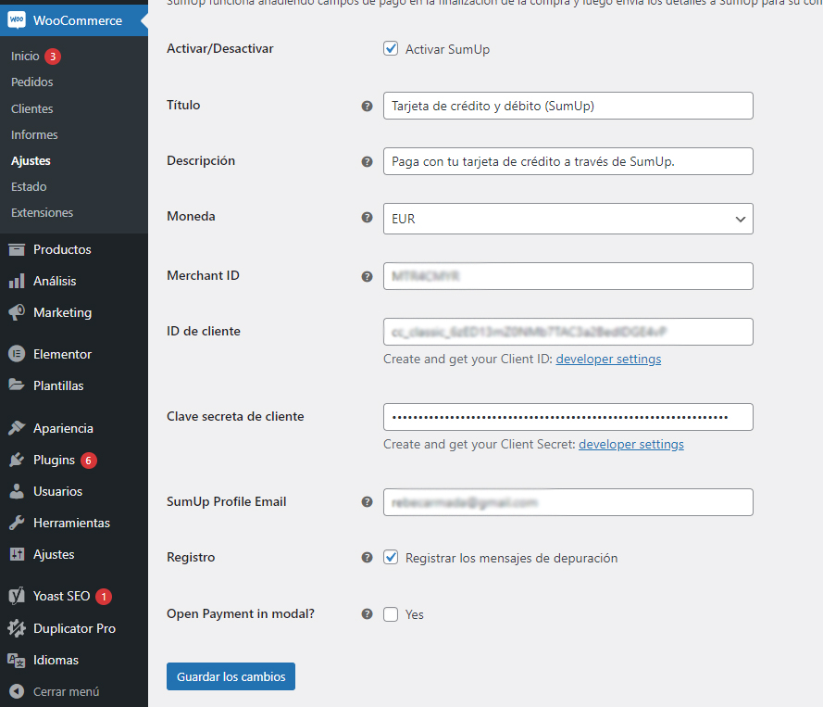Click the Yoast SEO icon
The height and width of the screenshot is (707, 823).
(17, 597)
